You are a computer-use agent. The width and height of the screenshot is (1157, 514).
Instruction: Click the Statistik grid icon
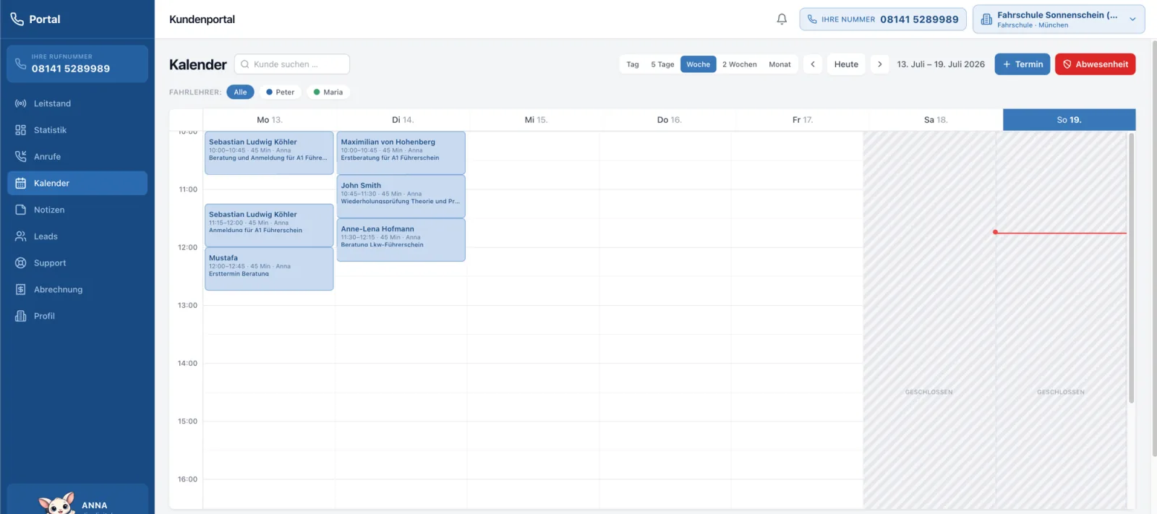[x=21, y=130]
